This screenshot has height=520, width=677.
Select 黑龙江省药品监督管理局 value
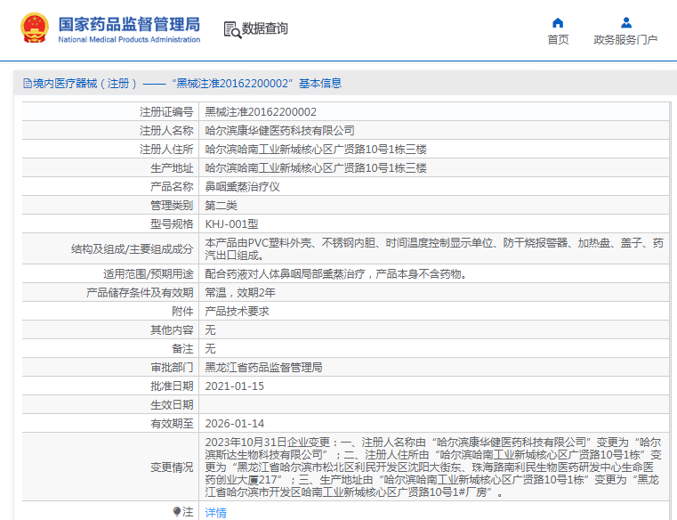coord(263,368)
